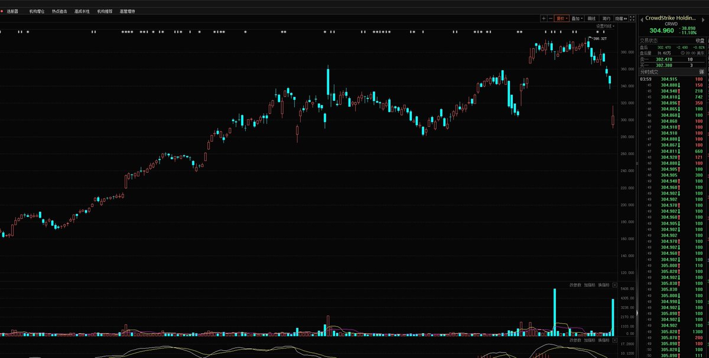Click the -11.10% change value
This screenshot has width=709, height=358.
(x=688, y=32)
